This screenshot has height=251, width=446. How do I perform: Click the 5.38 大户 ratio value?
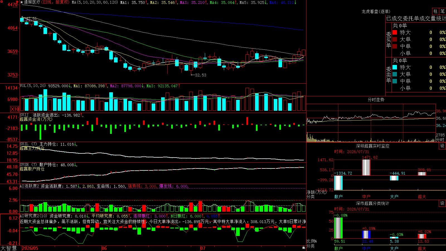(x=394, y=241)
